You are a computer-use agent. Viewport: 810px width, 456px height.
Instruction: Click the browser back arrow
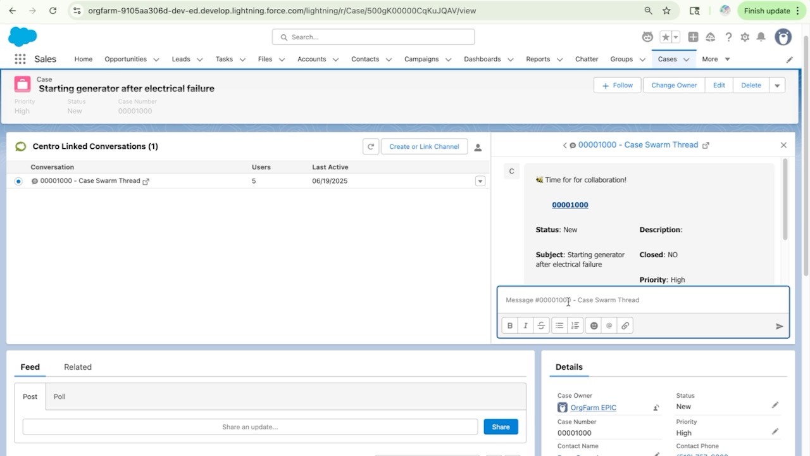tap(12, 11)
